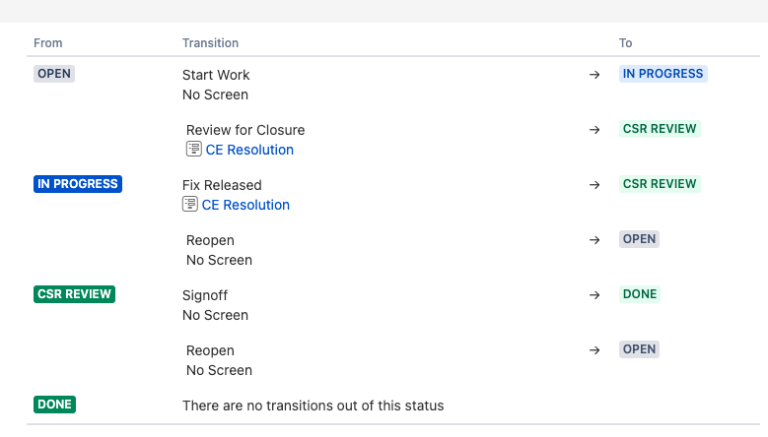Click the DONE badge in From column
This screenshot has height=437, width=768.
[54, 405]
